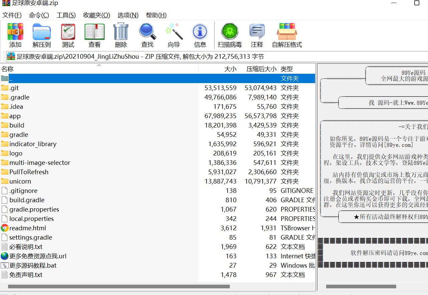Select the build.gradle file name
Viewport: 428px width, 295px height.
click(x=27, y=200)
